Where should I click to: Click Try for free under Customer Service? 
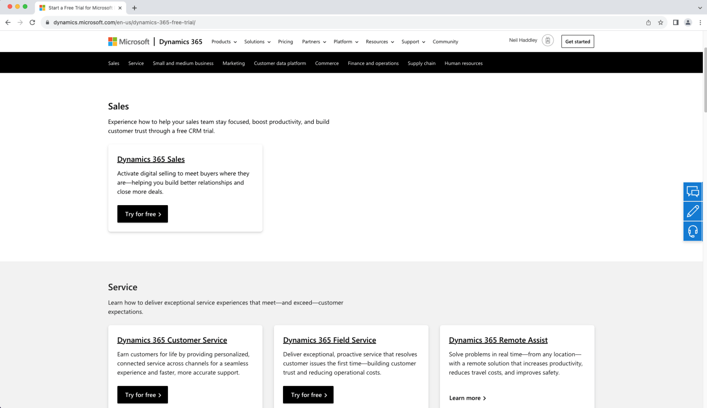coord(142,395)
